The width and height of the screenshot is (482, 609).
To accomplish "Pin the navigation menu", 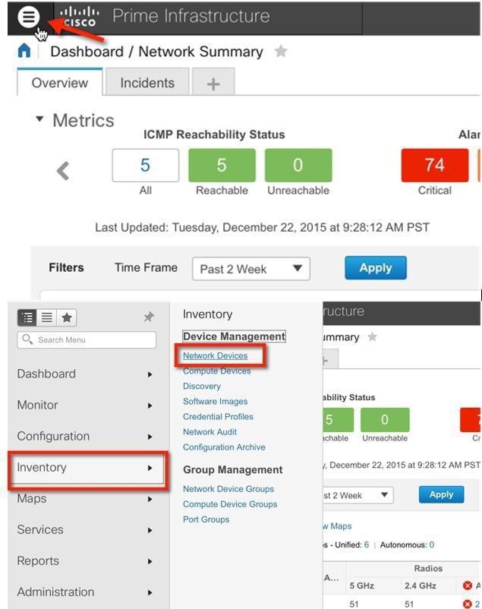I will pos(148,317).
